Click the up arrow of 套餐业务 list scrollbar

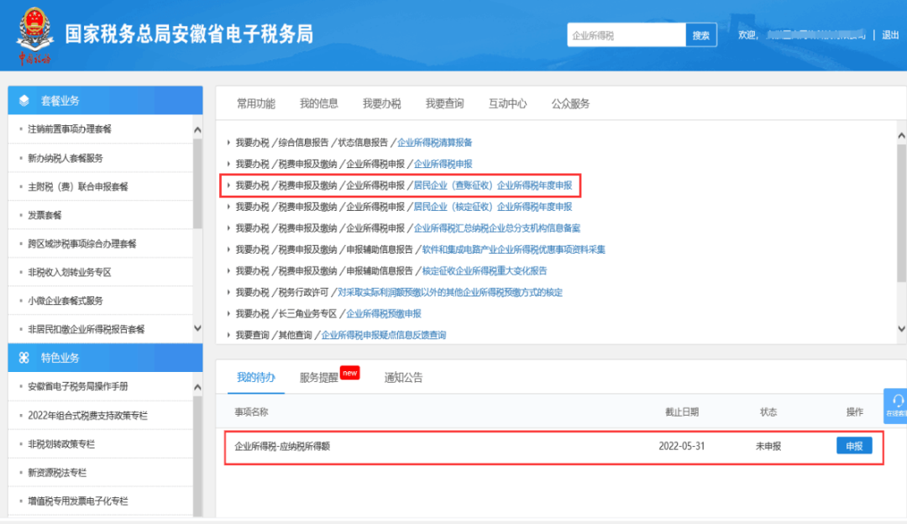click(x=197, y=130)
